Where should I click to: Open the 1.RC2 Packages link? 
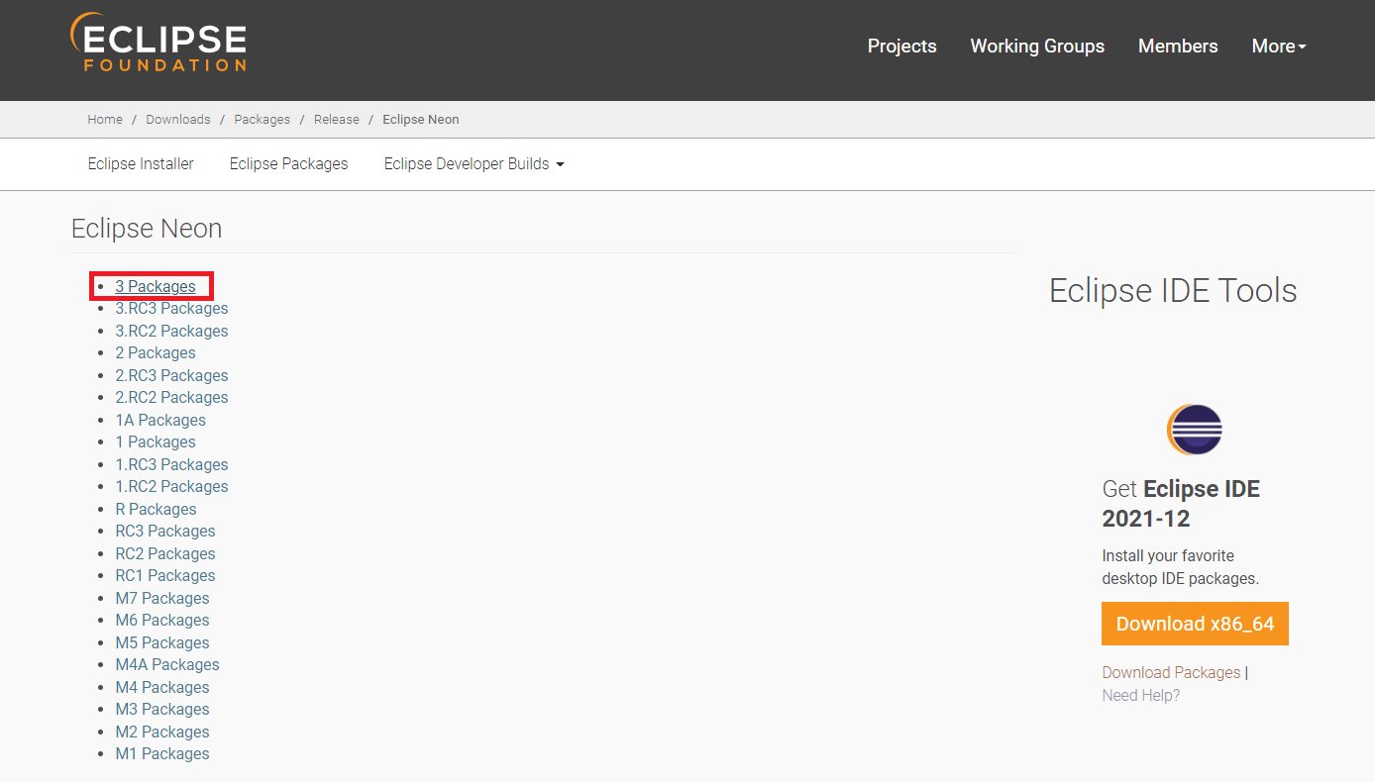pyautogui.click(x=171, y=487)
